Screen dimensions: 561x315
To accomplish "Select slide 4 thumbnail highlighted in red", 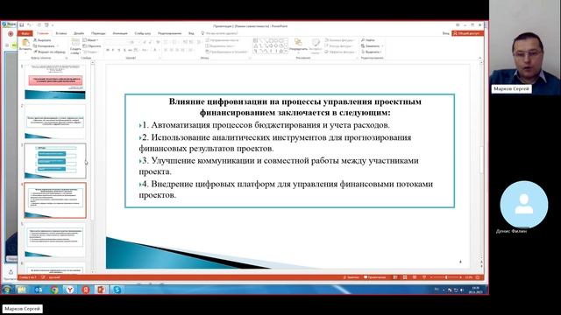I will pos(55,200).
